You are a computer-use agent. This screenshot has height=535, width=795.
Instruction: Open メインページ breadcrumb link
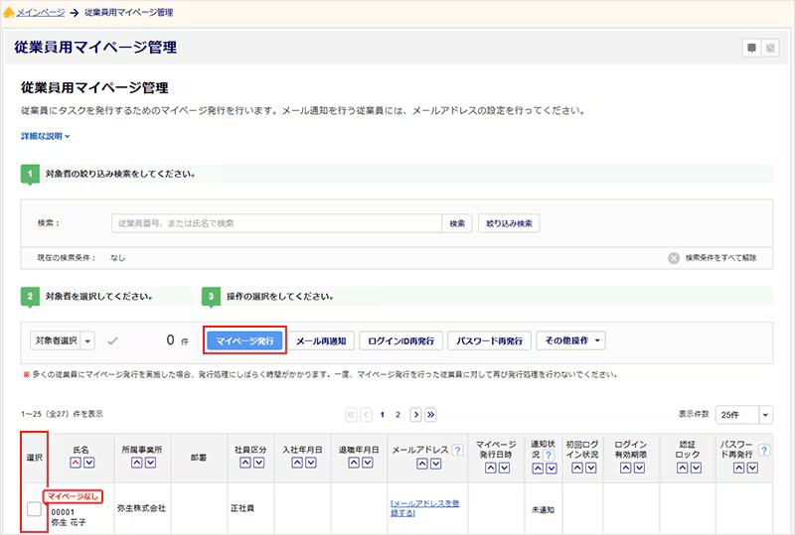(x=40, y=13)
